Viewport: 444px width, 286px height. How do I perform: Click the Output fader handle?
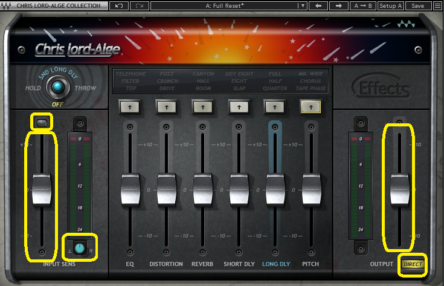400,189
